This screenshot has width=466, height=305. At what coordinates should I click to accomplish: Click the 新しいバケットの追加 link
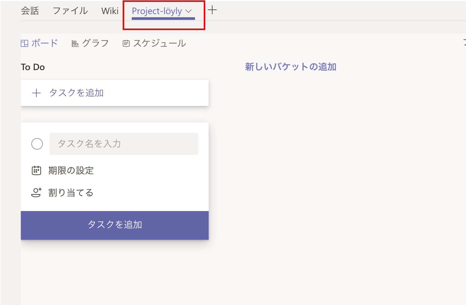click(290, 67)
